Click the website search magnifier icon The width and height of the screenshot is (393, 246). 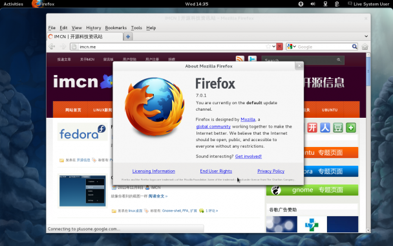tap(339, 60)
